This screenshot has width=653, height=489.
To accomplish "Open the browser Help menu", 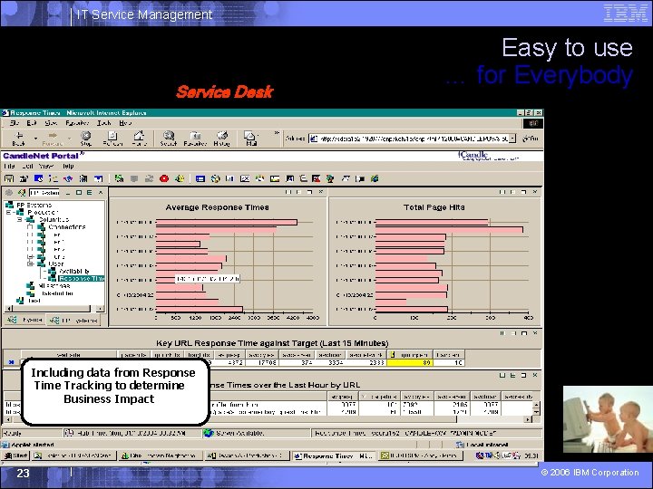I will pos(125,123).
